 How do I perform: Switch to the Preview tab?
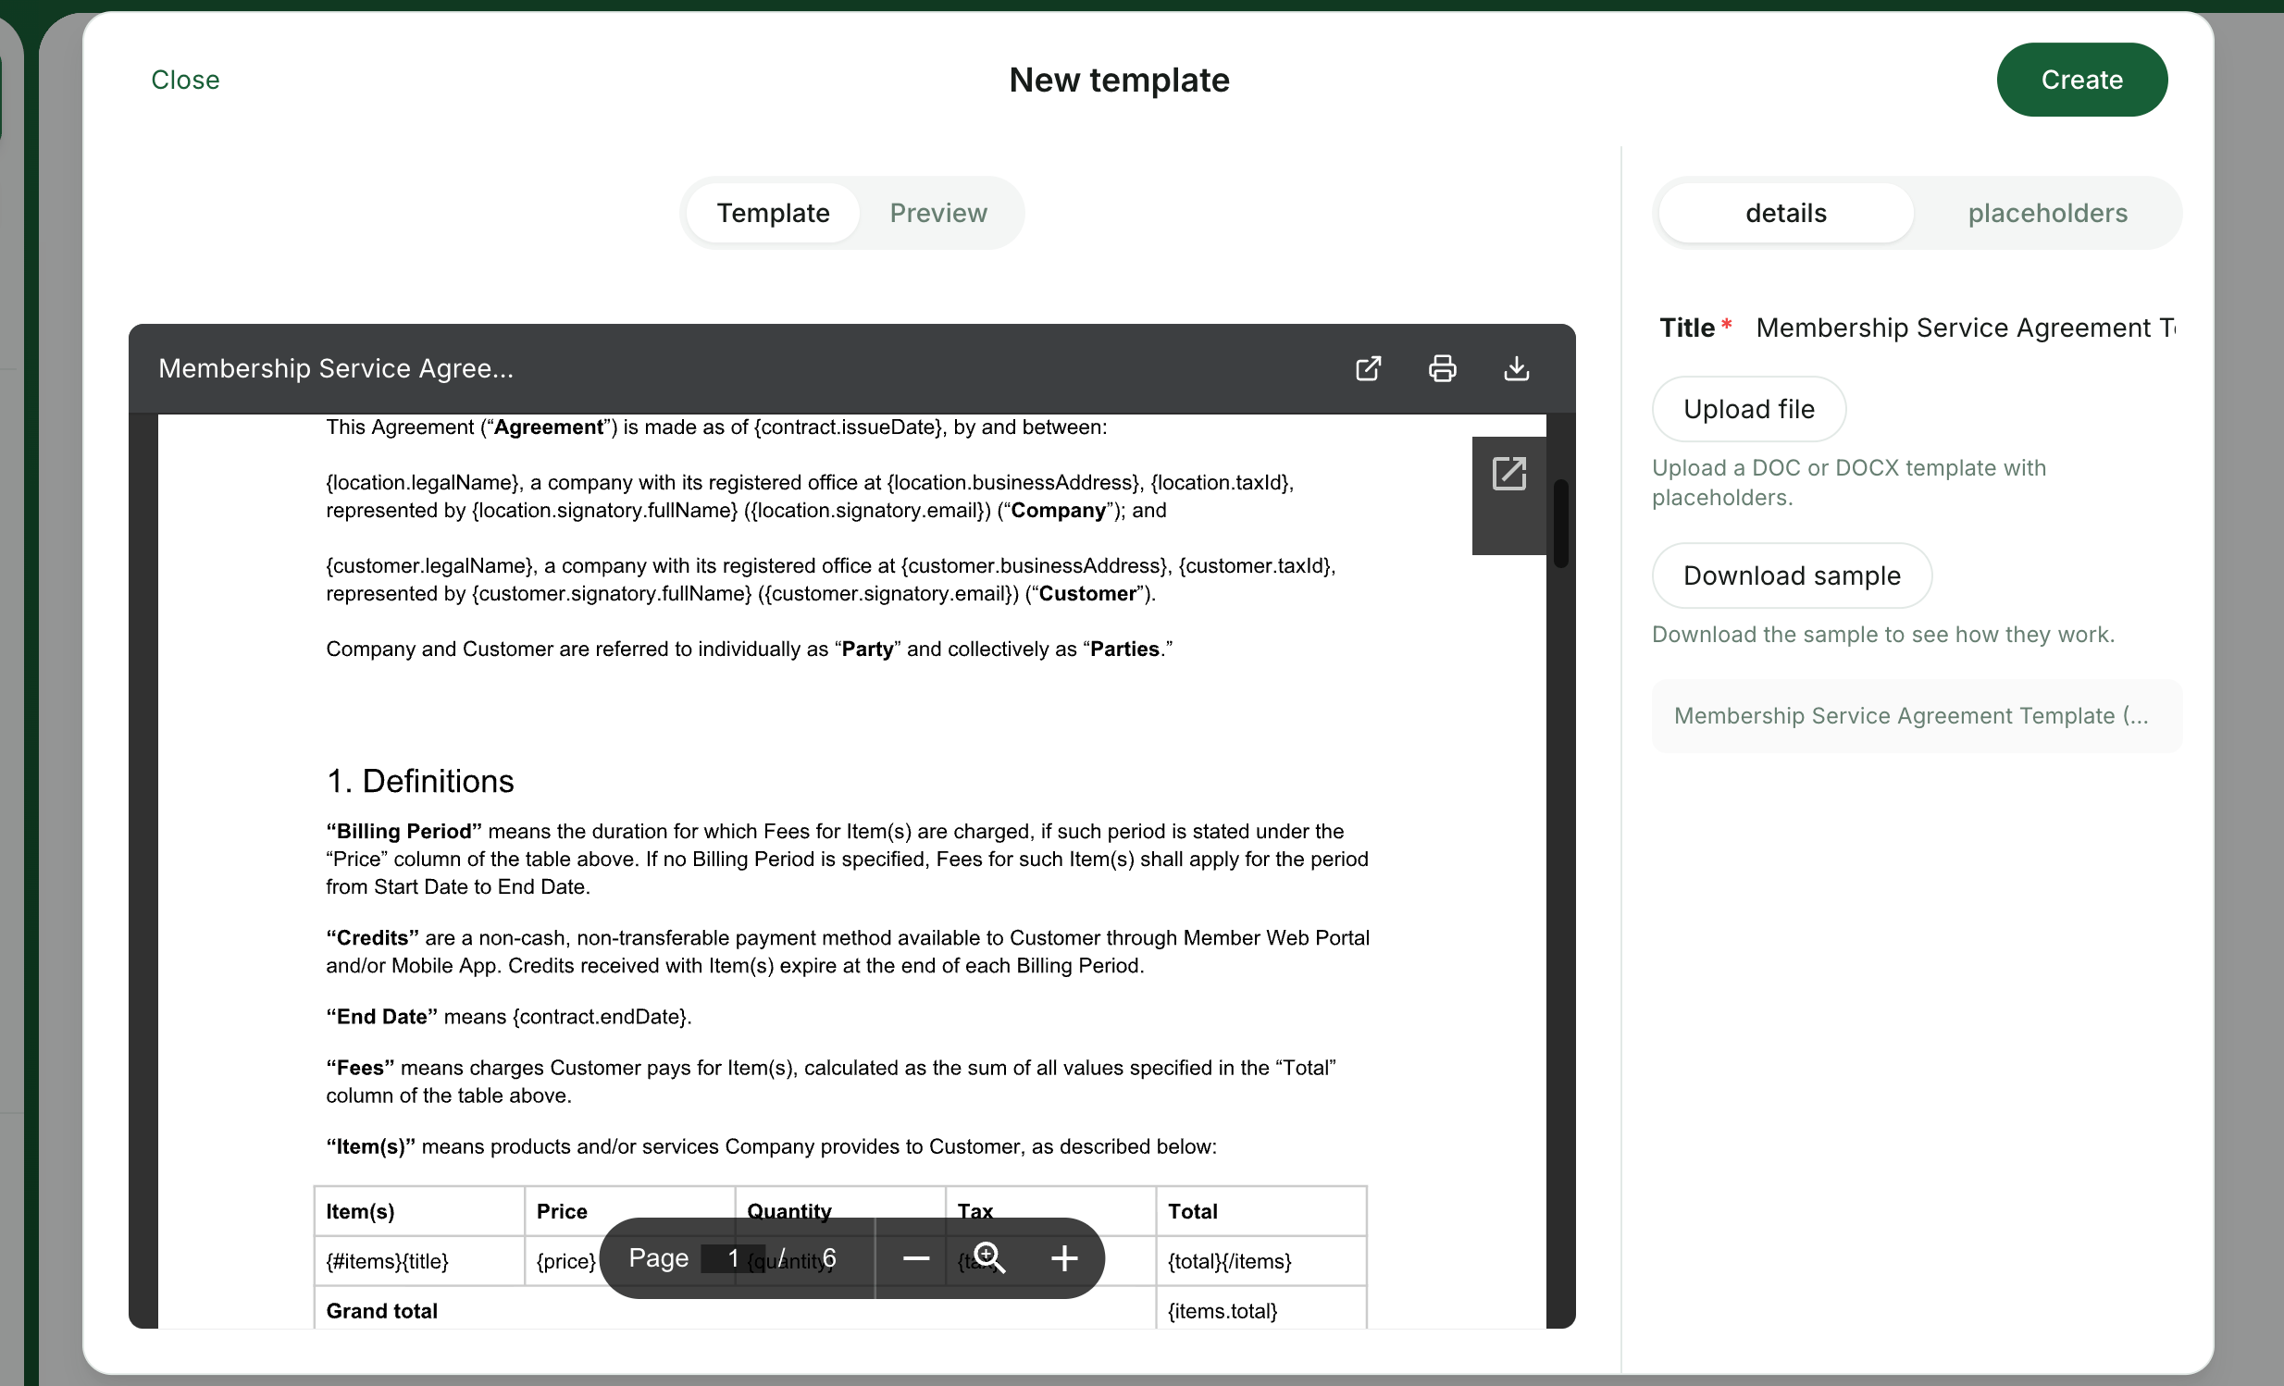pyautogui.click(x=938, y=213)
